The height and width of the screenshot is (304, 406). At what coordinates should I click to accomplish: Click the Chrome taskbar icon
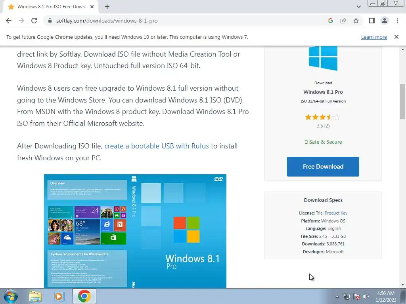click(x=84, y=296)
